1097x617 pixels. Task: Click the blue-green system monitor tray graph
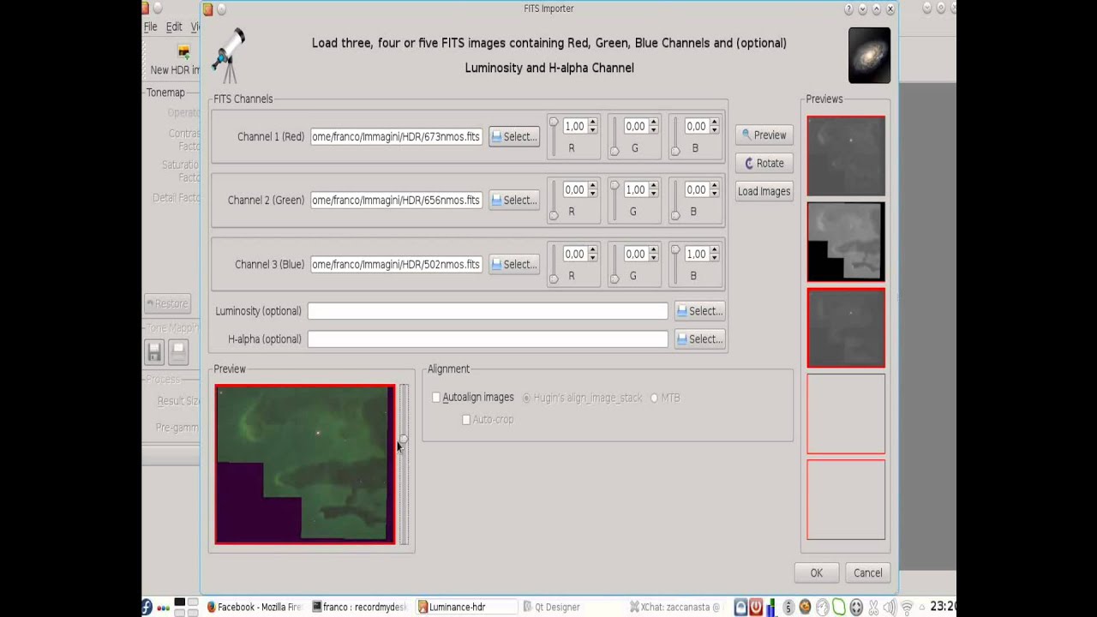click(x=772, y=607)
